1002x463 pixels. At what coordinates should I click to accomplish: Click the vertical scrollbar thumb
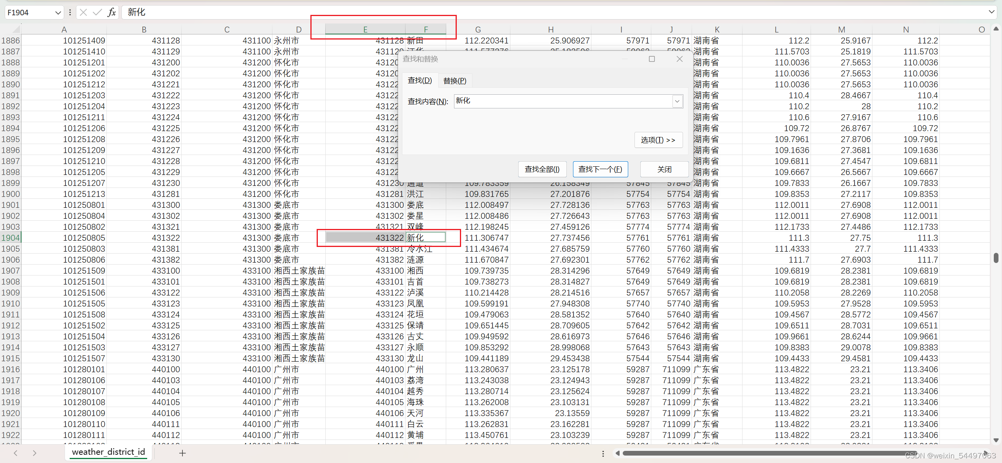tap(996, 258)
